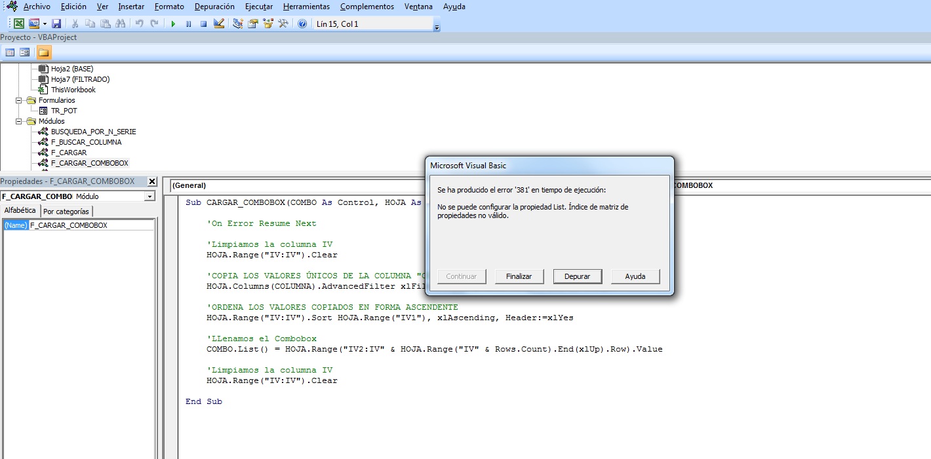This screenshot has height=459, width=931.
Task: Click Ayuda button in the error dialog
Action: (635, 276)
